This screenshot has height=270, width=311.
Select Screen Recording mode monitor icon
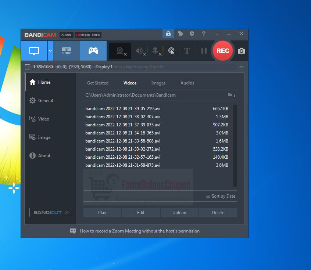pyautogui.click(x=34, y=51)
